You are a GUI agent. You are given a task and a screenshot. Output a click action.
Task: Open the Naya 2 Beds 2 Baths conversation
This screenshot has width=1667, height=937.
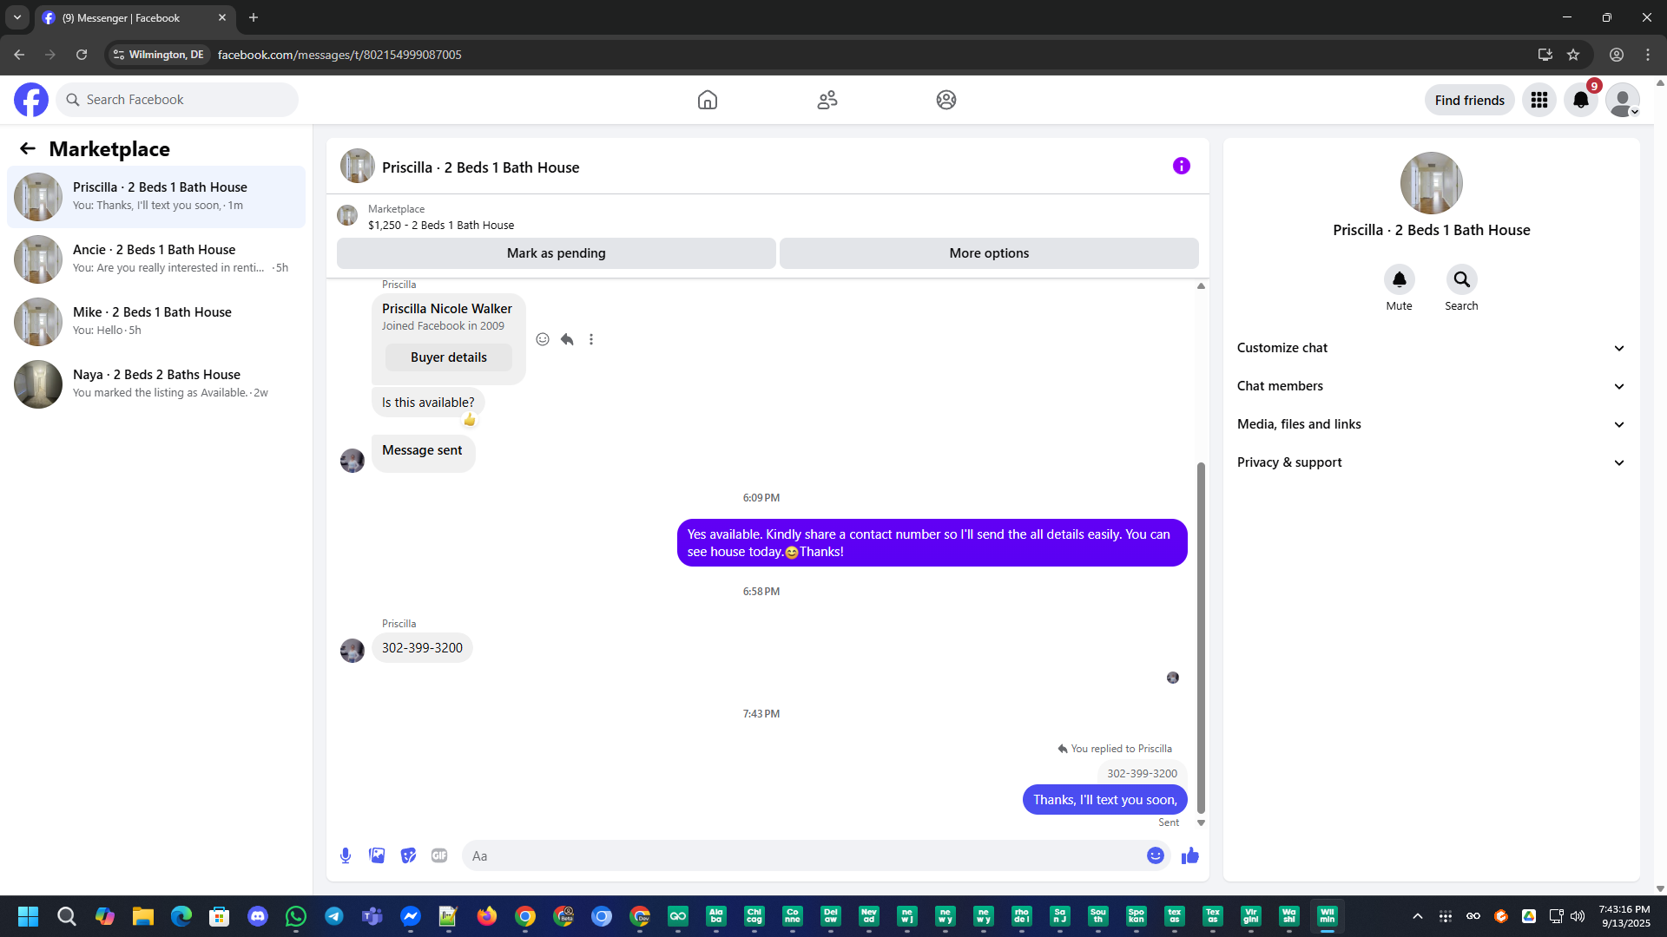tap(156, 383)
